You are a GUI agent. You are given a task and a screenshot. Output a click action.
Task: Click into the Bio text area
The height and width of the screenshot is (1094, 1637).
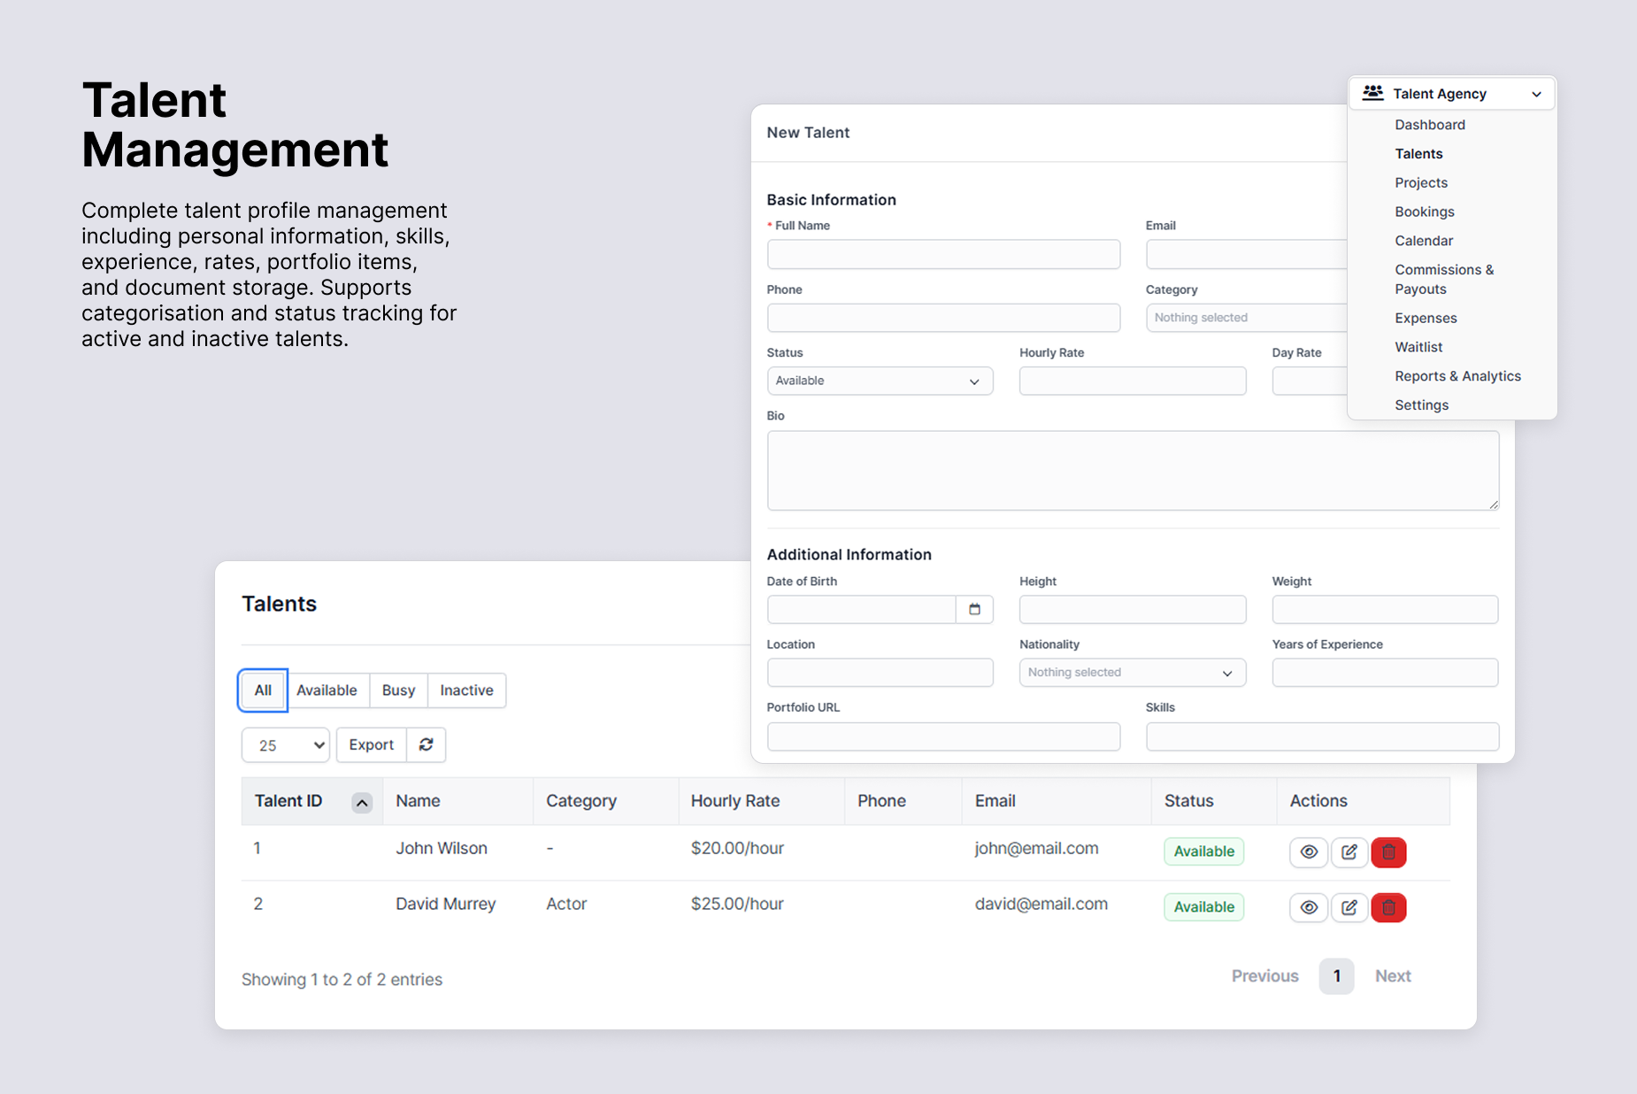point(1133,471)
